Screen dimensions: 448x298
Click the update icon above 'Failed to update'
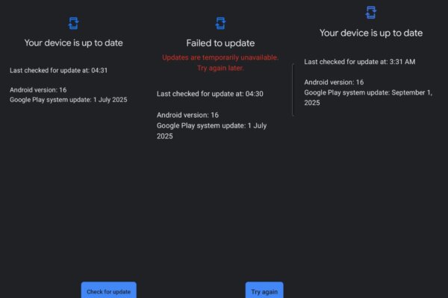(x=220, y=23)
